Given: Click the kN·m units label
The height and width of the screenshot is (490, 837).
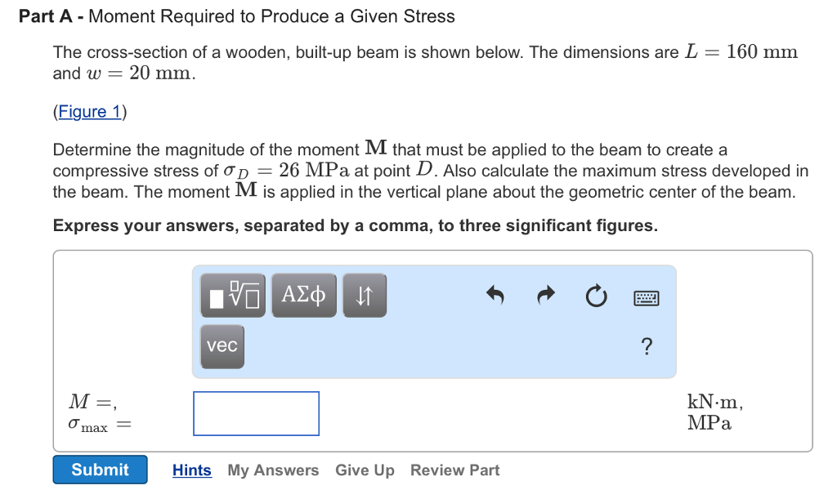Looking at the screenshot, I should pos(713,402).
